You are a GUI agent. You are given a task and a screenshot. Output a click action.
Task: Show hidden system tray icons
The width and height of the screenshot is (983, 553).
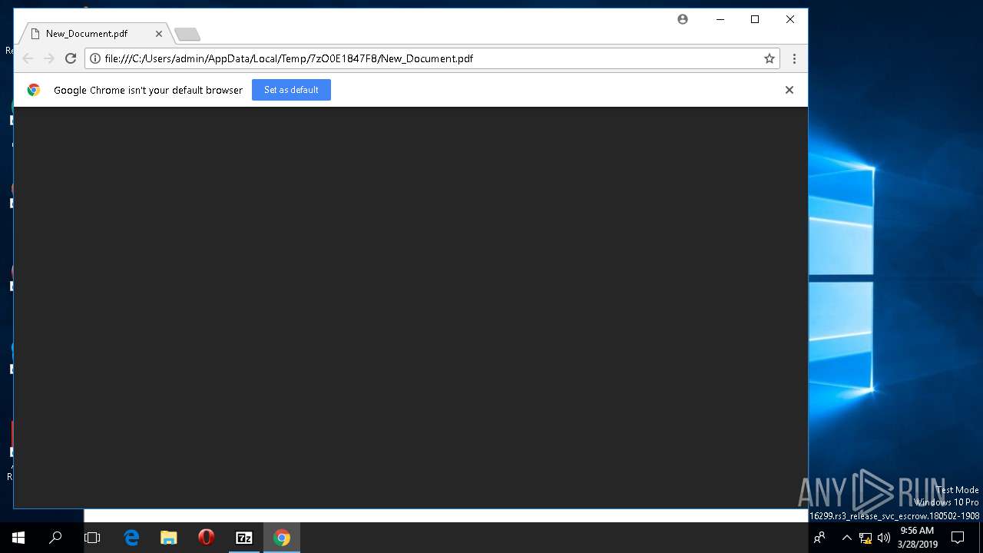click(x=846, y=538)
